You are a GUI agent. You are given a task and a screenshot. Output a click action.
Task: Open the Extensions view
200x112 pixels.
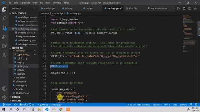pyautogui.click(x=4, y=46)
